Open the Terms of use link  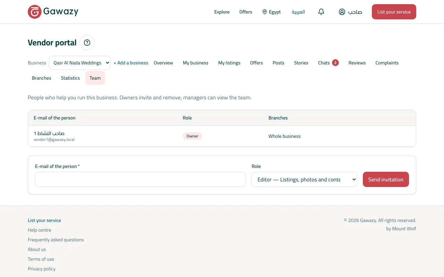[41, 259]
